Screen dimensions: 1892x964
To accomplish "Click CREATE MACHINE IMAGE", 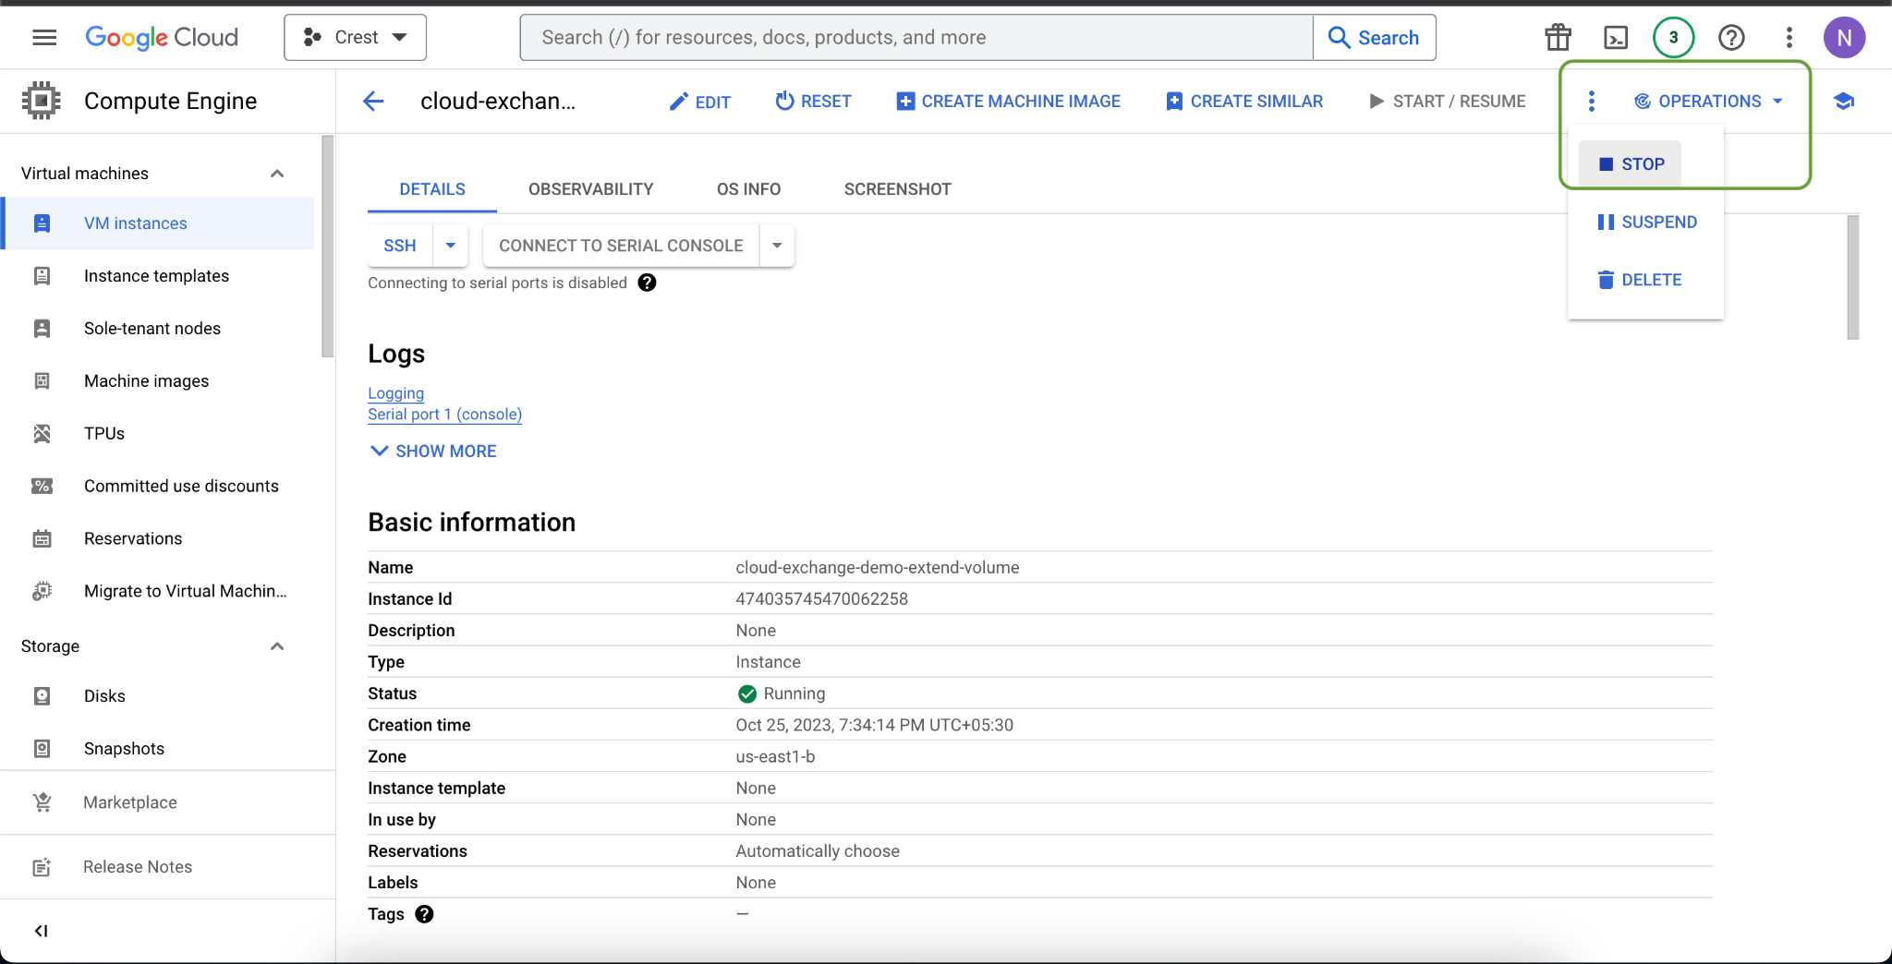I will [1008, 102].
